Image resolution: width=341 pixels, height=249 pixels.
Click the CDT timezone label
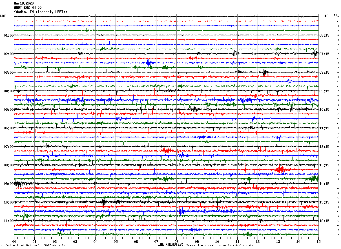pyautogui.click(x=3, y=16)
